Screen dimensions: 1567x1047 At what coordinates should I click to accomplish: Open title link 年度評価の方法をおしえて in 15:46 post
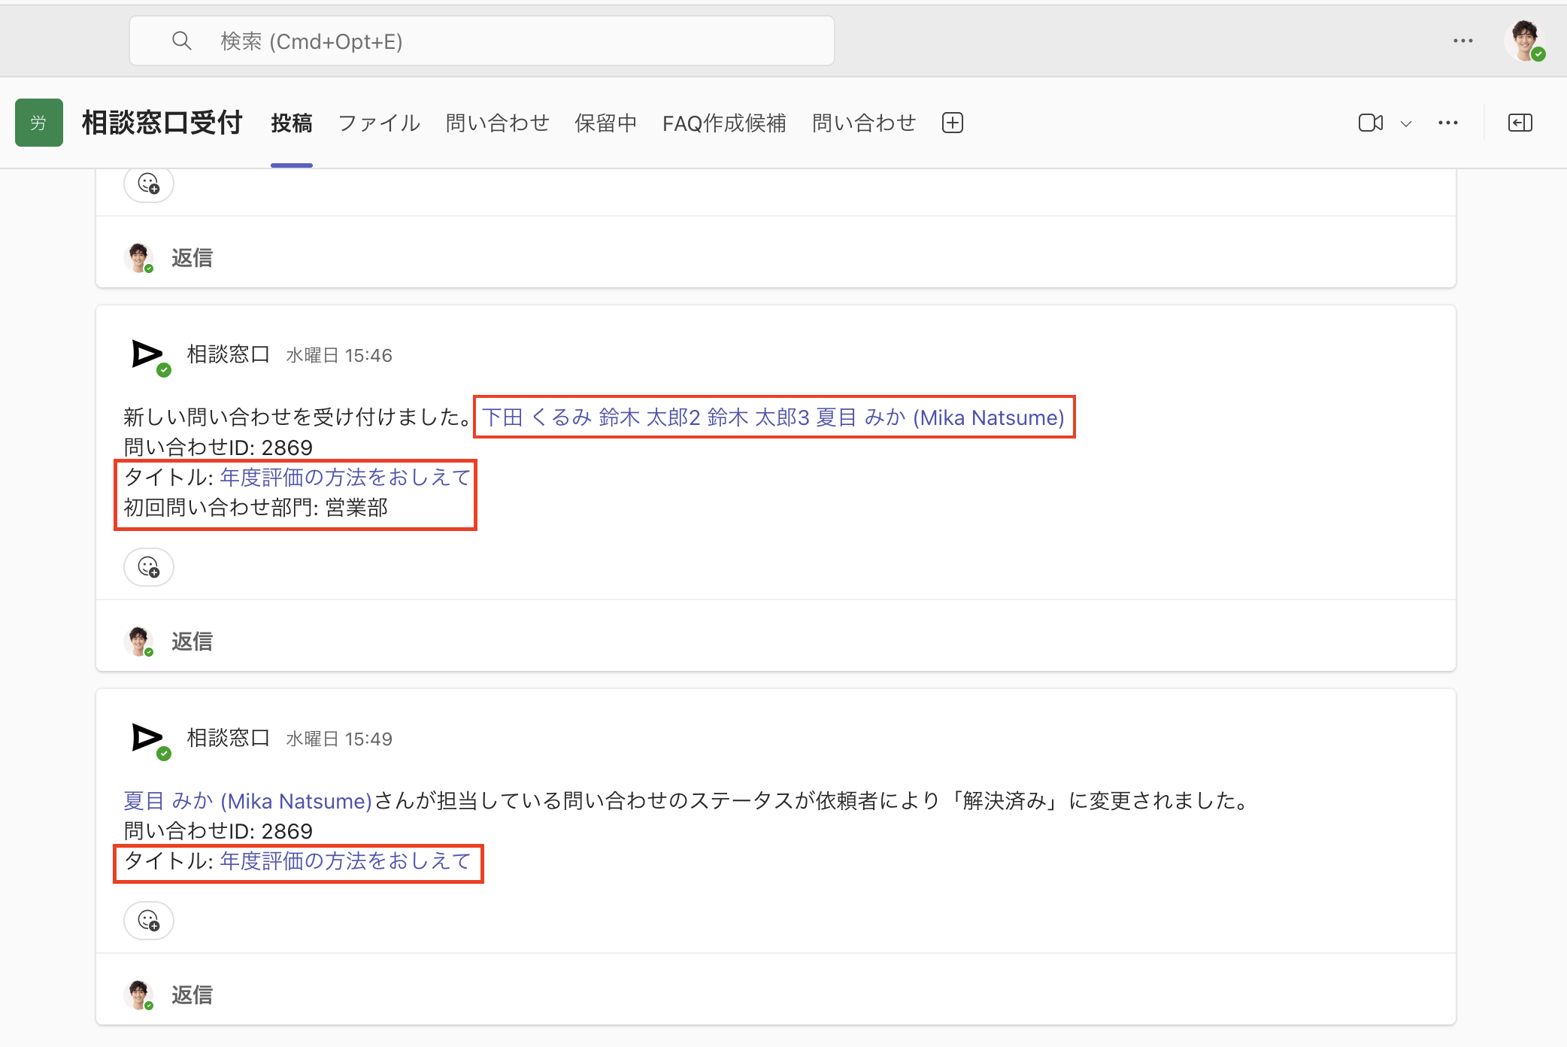(x=345, y=478)
